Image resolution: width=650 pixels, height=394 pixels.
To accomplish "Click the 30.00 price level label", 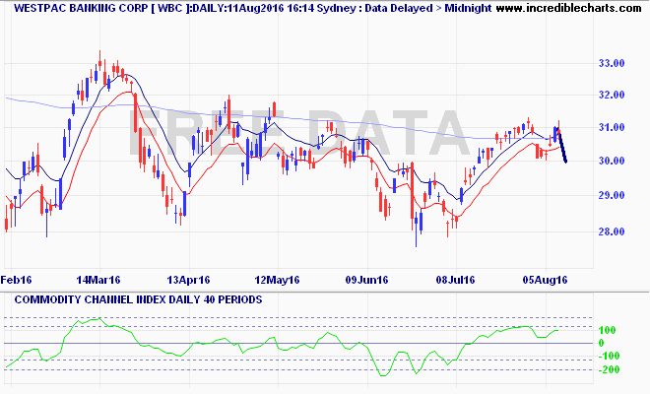I will [x=613, y=162].
